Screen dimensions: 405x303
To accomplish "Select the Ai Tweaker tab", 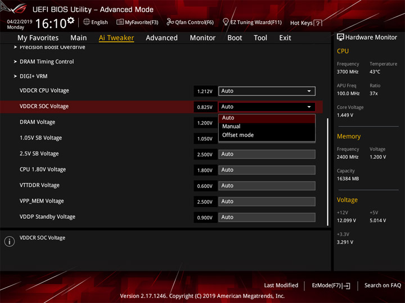I will tap(116, 38).
